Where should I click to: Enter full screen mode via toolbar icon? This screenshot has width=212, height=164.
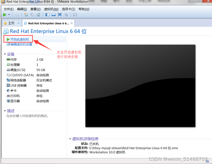[60, 15]
